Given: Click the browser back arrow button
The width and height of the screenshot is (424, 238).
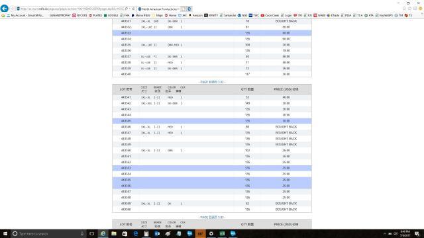Looking at the screenshot, I should 5,9.
